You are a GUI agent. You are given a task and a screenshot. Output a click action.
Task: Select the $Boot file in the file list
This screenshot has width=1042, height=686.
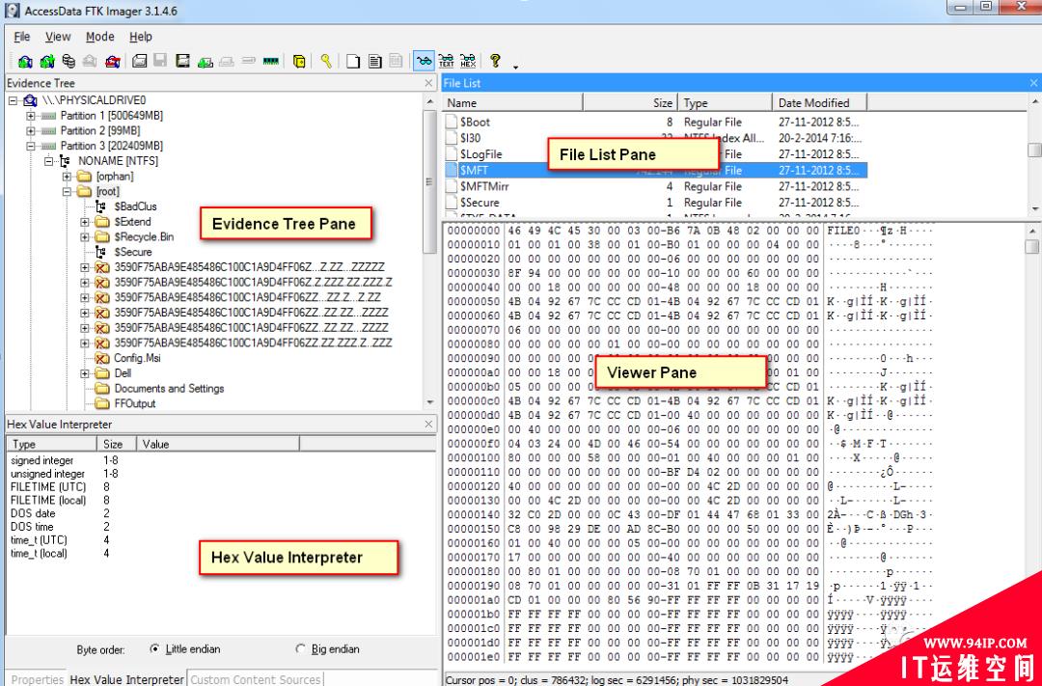pos(655,123)
